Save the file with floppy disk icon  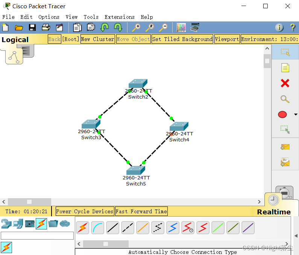point(32,27)
